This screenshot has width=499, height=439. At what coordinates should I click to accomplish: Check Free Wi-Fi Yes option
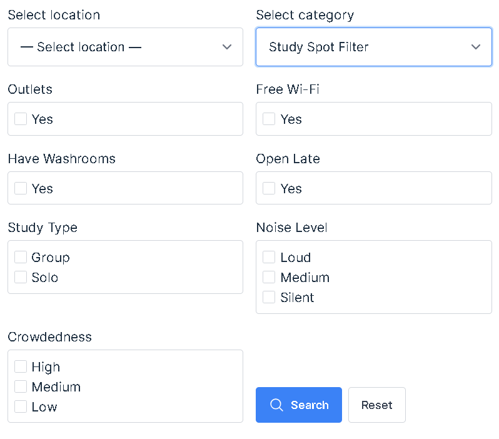[x=269, y=119]
